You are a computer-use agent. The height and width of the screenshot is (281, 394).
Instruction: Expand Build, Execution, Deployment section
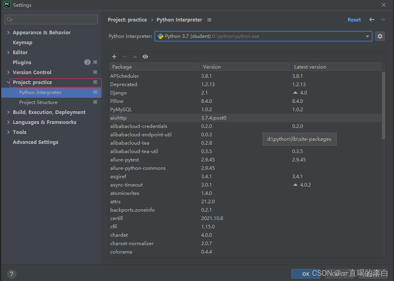tap(8, 112)
